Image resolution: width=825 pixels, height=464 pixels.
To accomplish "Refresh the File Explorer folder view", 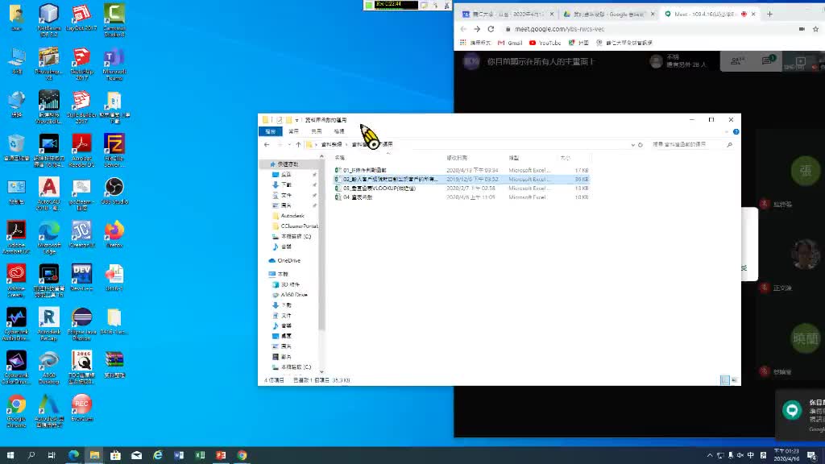I will tap(641, 145).
